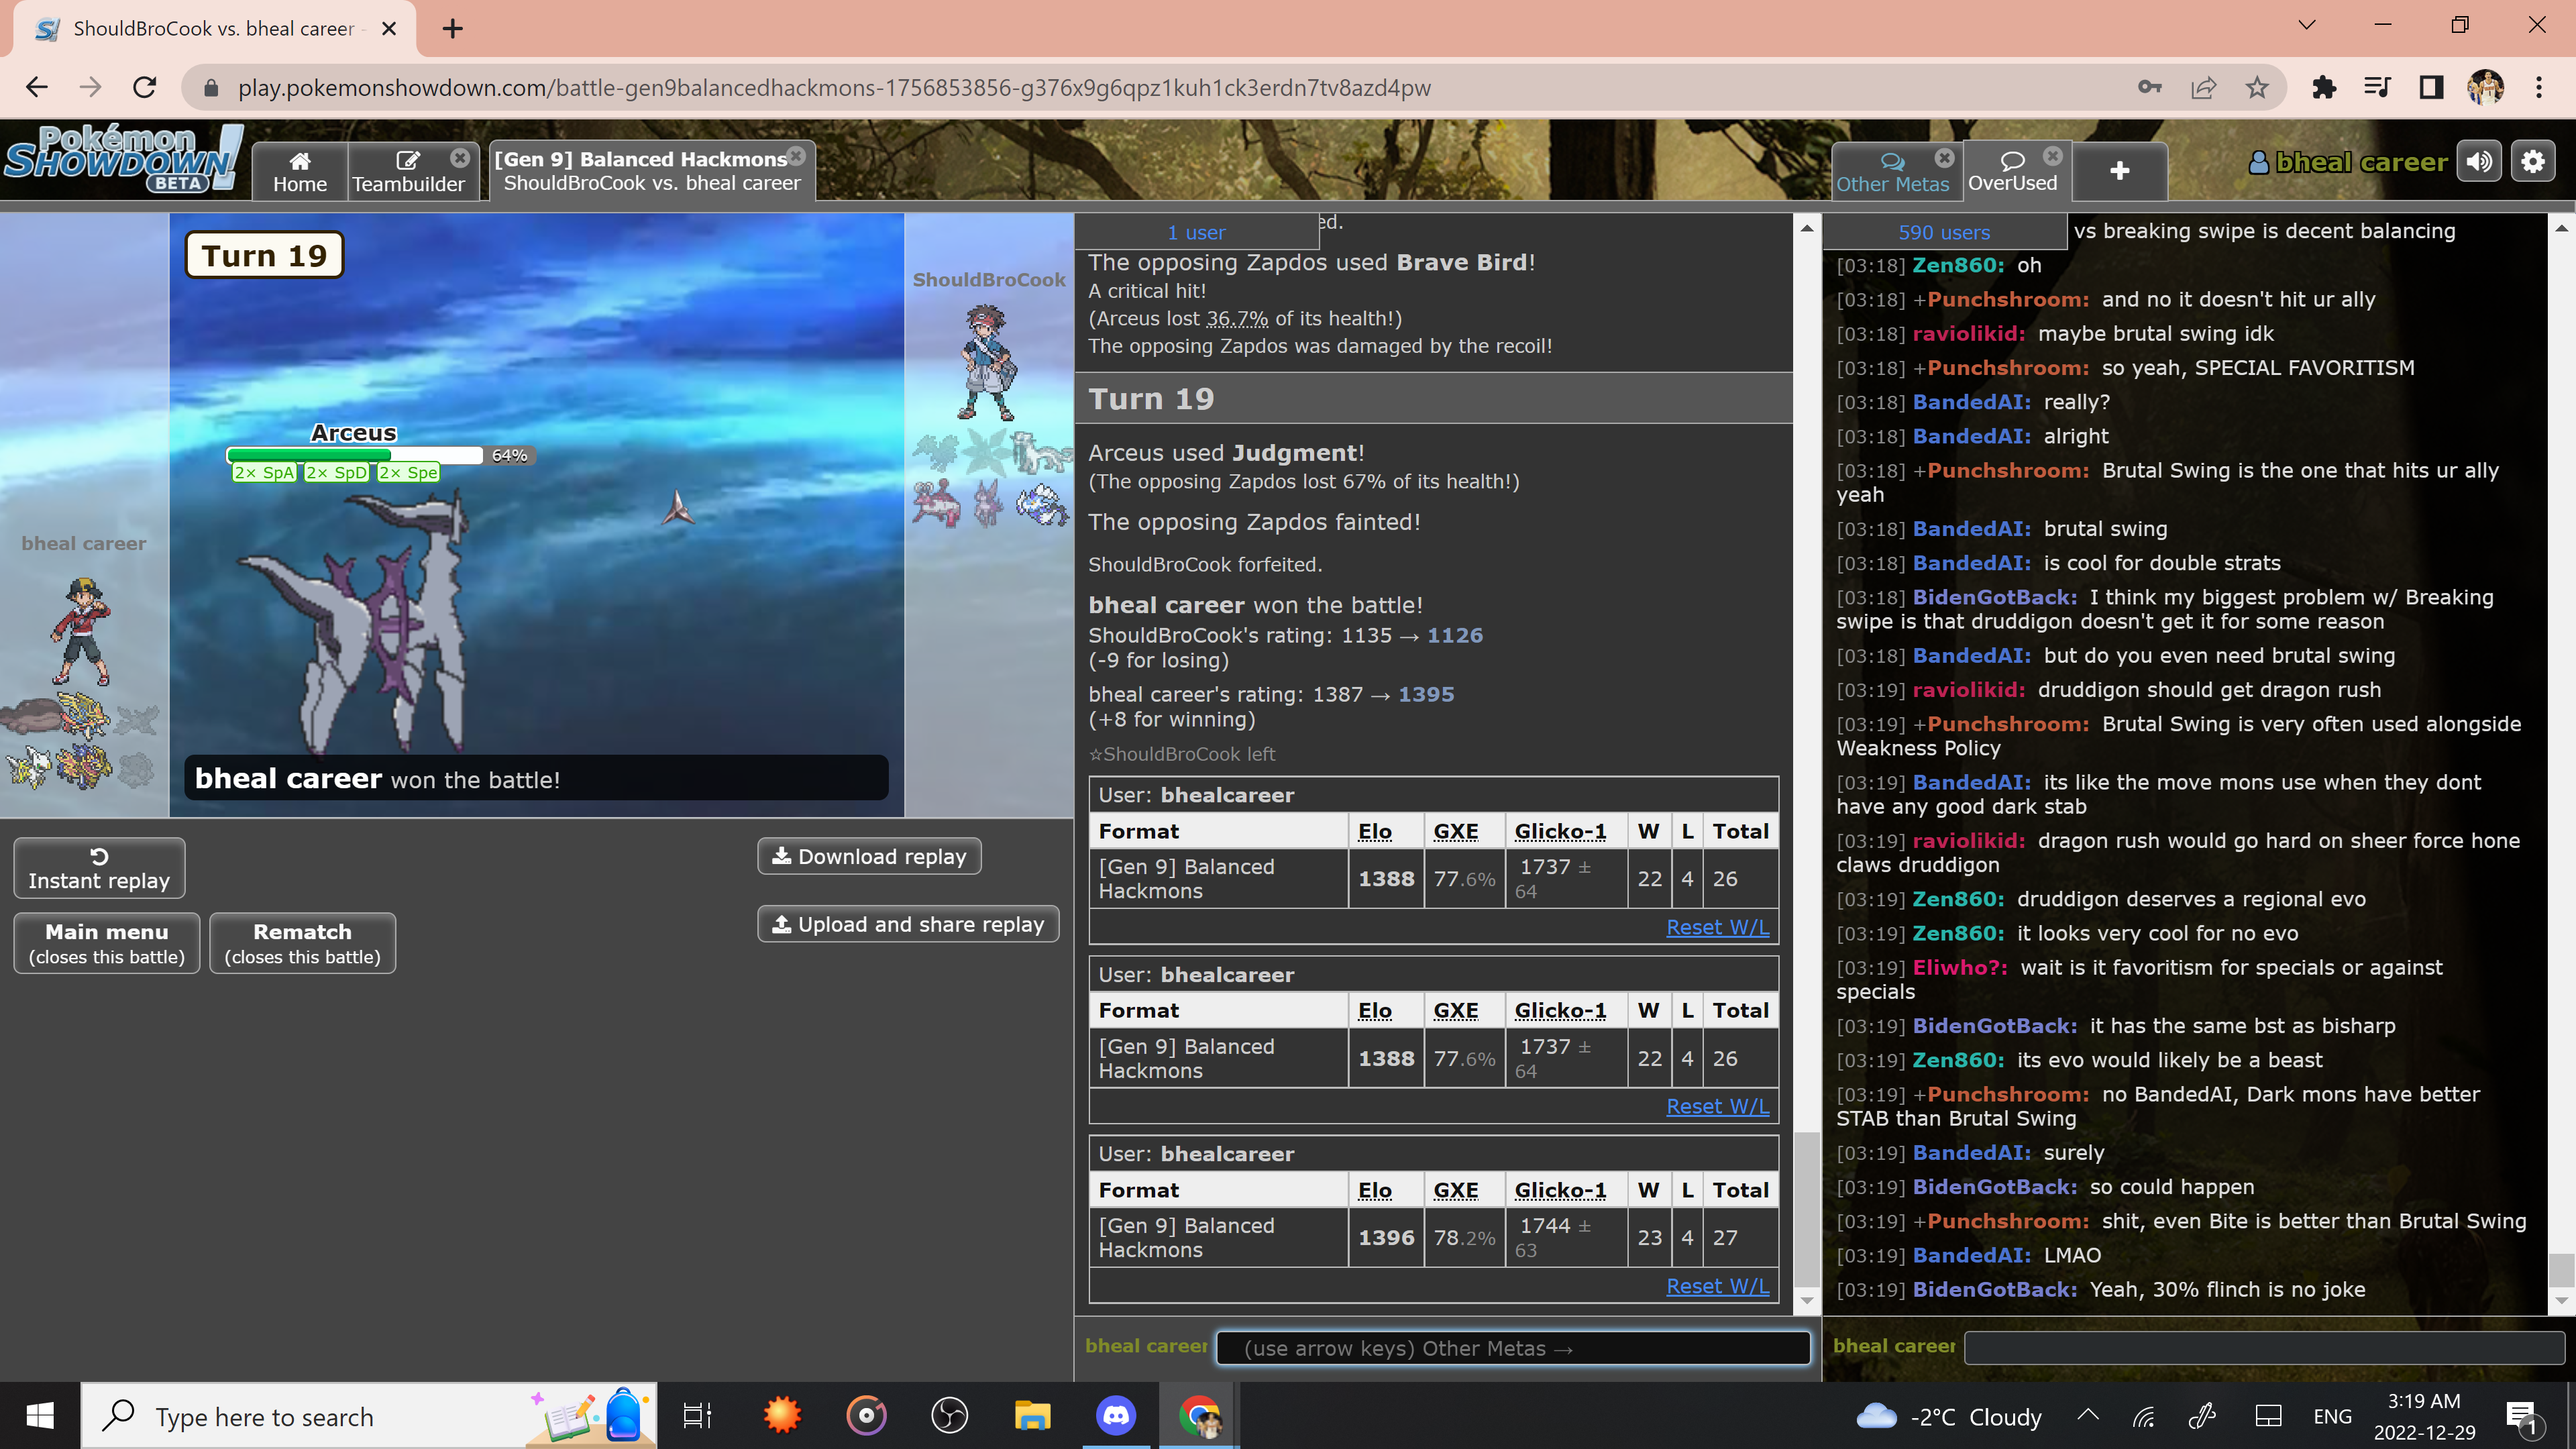Screen dimensions: 2576x1449
Task: Open the battle room 1 user list
Action: click(1196, 232)
